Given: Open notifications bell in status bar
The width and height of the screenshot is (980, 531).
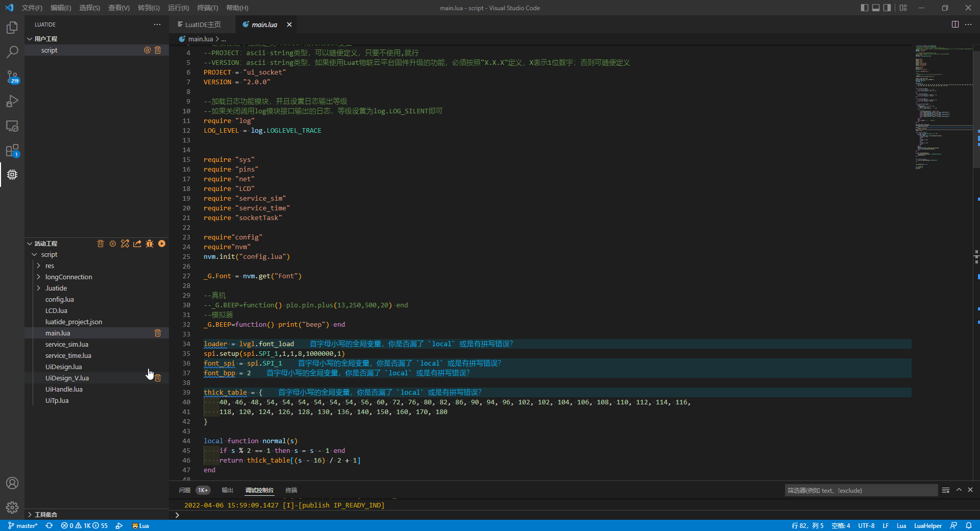Looking at the screenshot, I should click(969, 525).
